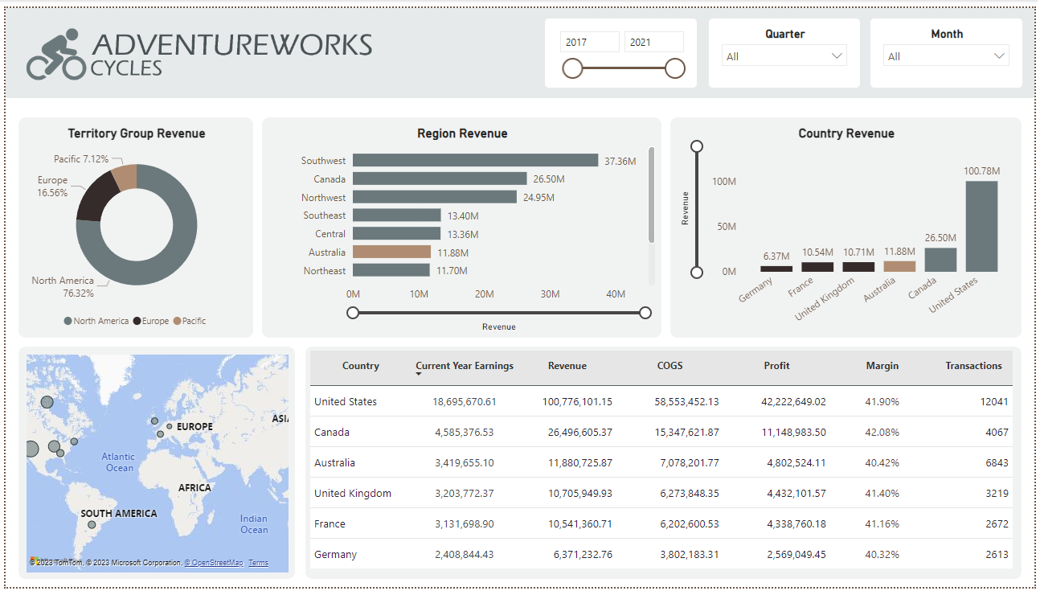Click the Australia column in Country Revenue
The height and width of the screenshot is (591, 1040).
(899, 266)
